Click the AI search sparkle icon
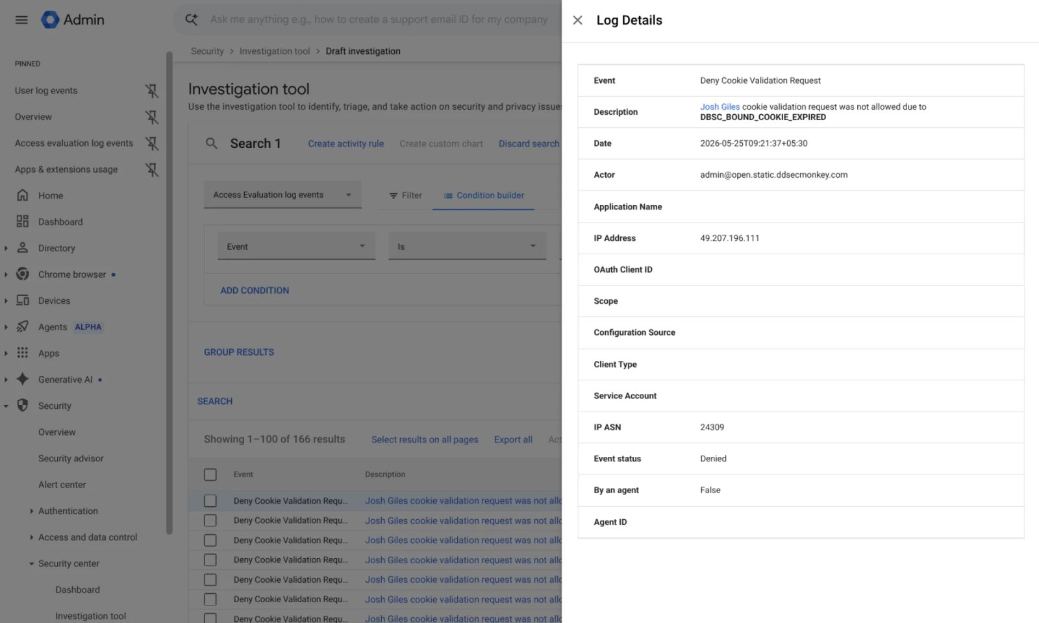This screenshot has height=623, width=1039. [191, 19]
